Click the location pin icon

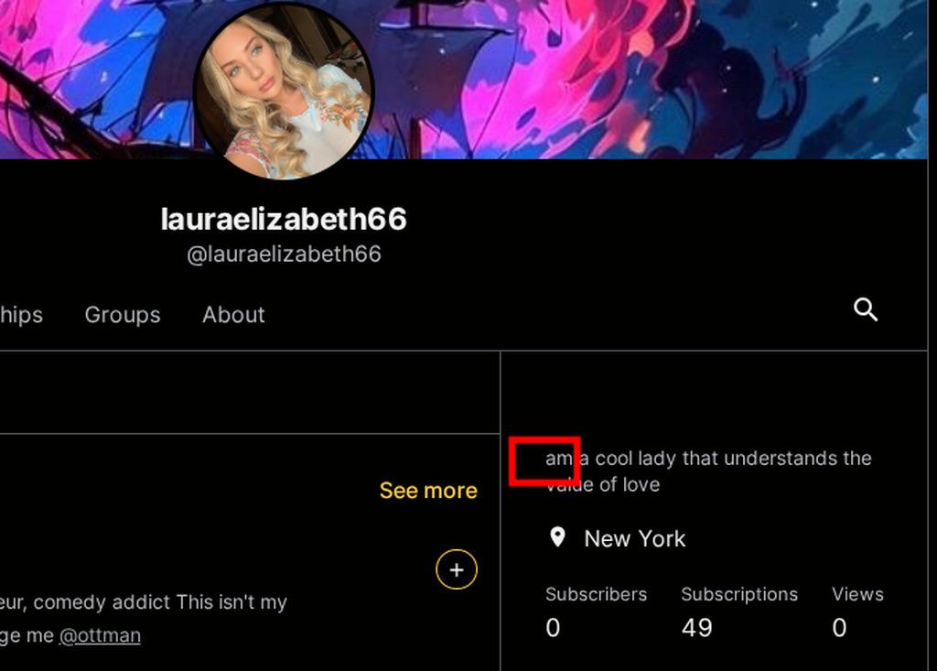pyautogui.click(x=557, y=537)
